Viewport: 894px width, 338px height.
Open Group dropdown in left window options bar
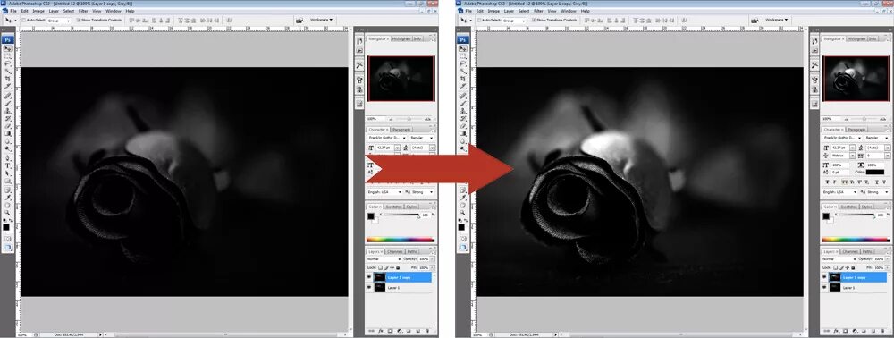[58, 21]
